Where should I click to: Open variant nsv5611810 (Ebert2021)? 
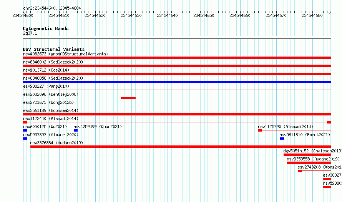305,135
